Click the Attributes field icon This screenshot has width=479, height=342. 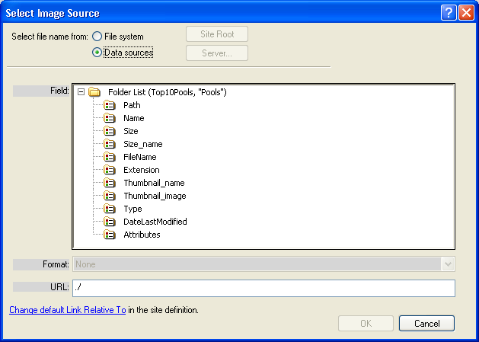110,235
